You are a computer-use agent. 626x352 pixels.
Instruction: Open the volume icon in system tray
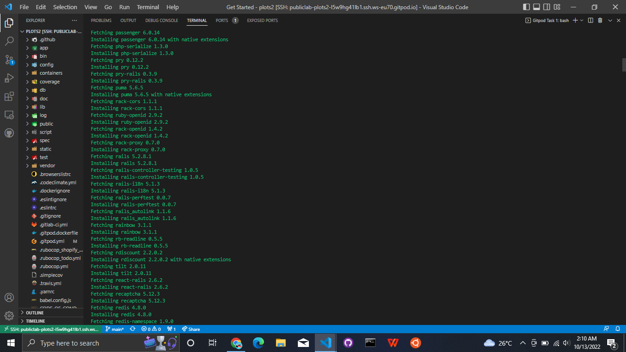tap(566, 343)
